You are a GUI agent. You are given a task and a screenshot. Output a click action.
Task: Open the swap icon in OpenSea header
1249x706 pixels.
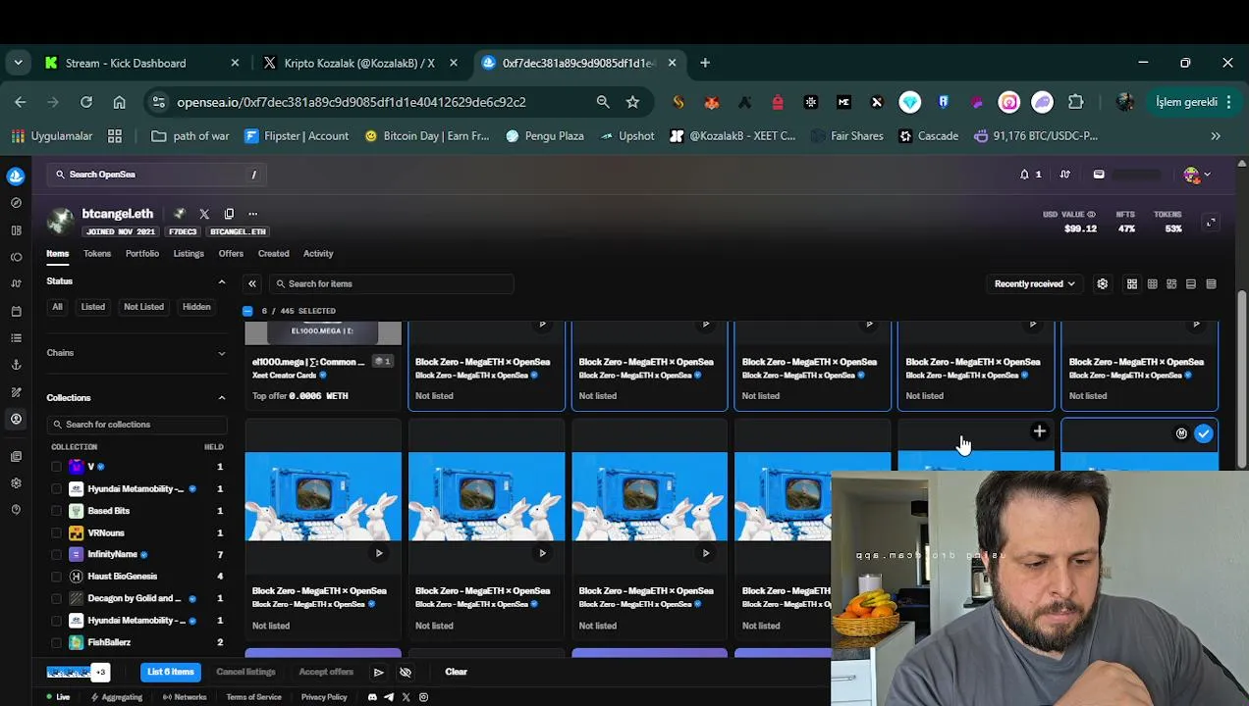click(x=1064, y=175)
